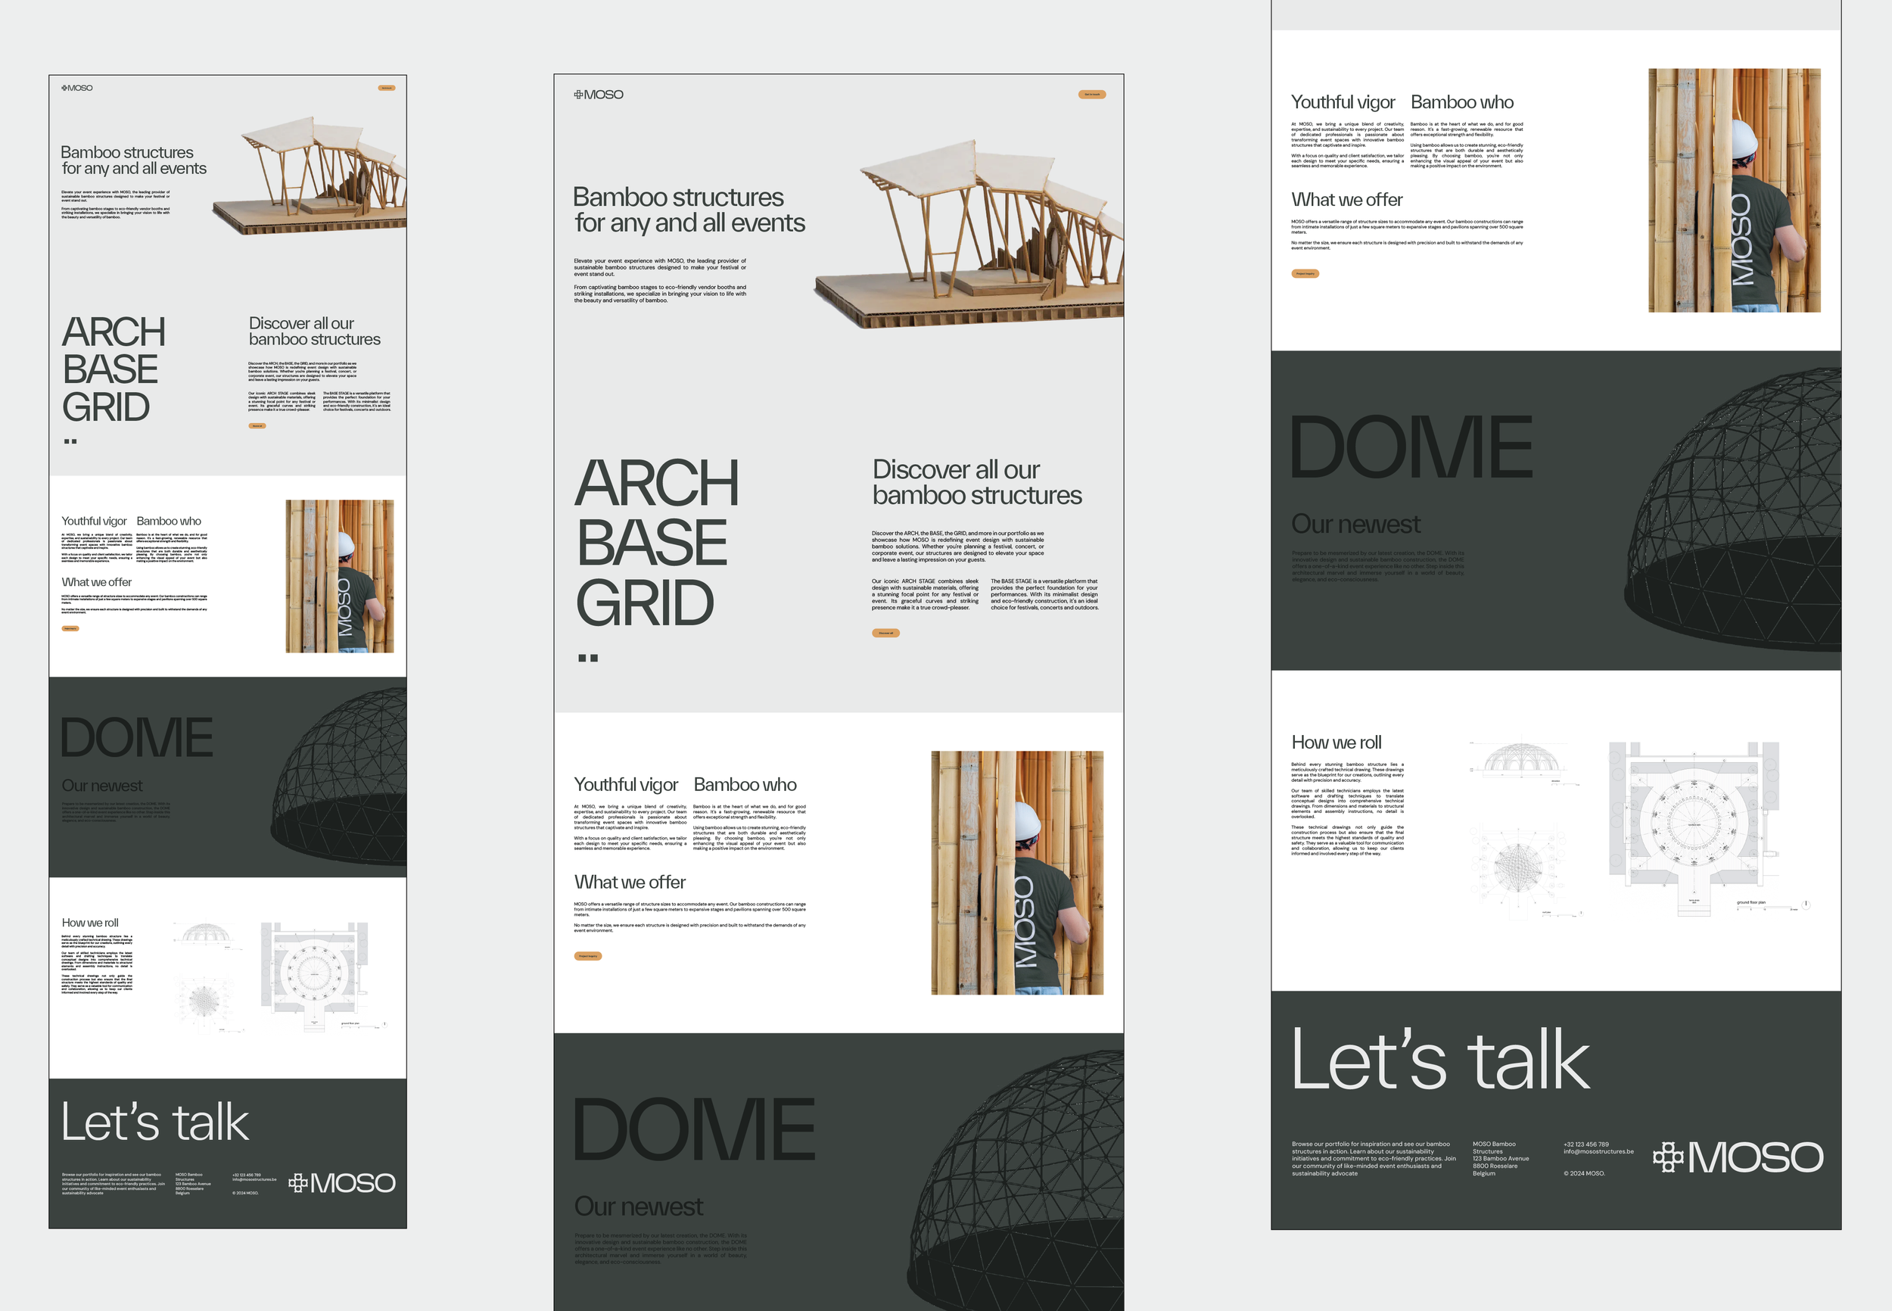The image size is (1892, 1311).
Task: Click "Bamboo structures for any and all events" middle heading
Action: (689, 210)
